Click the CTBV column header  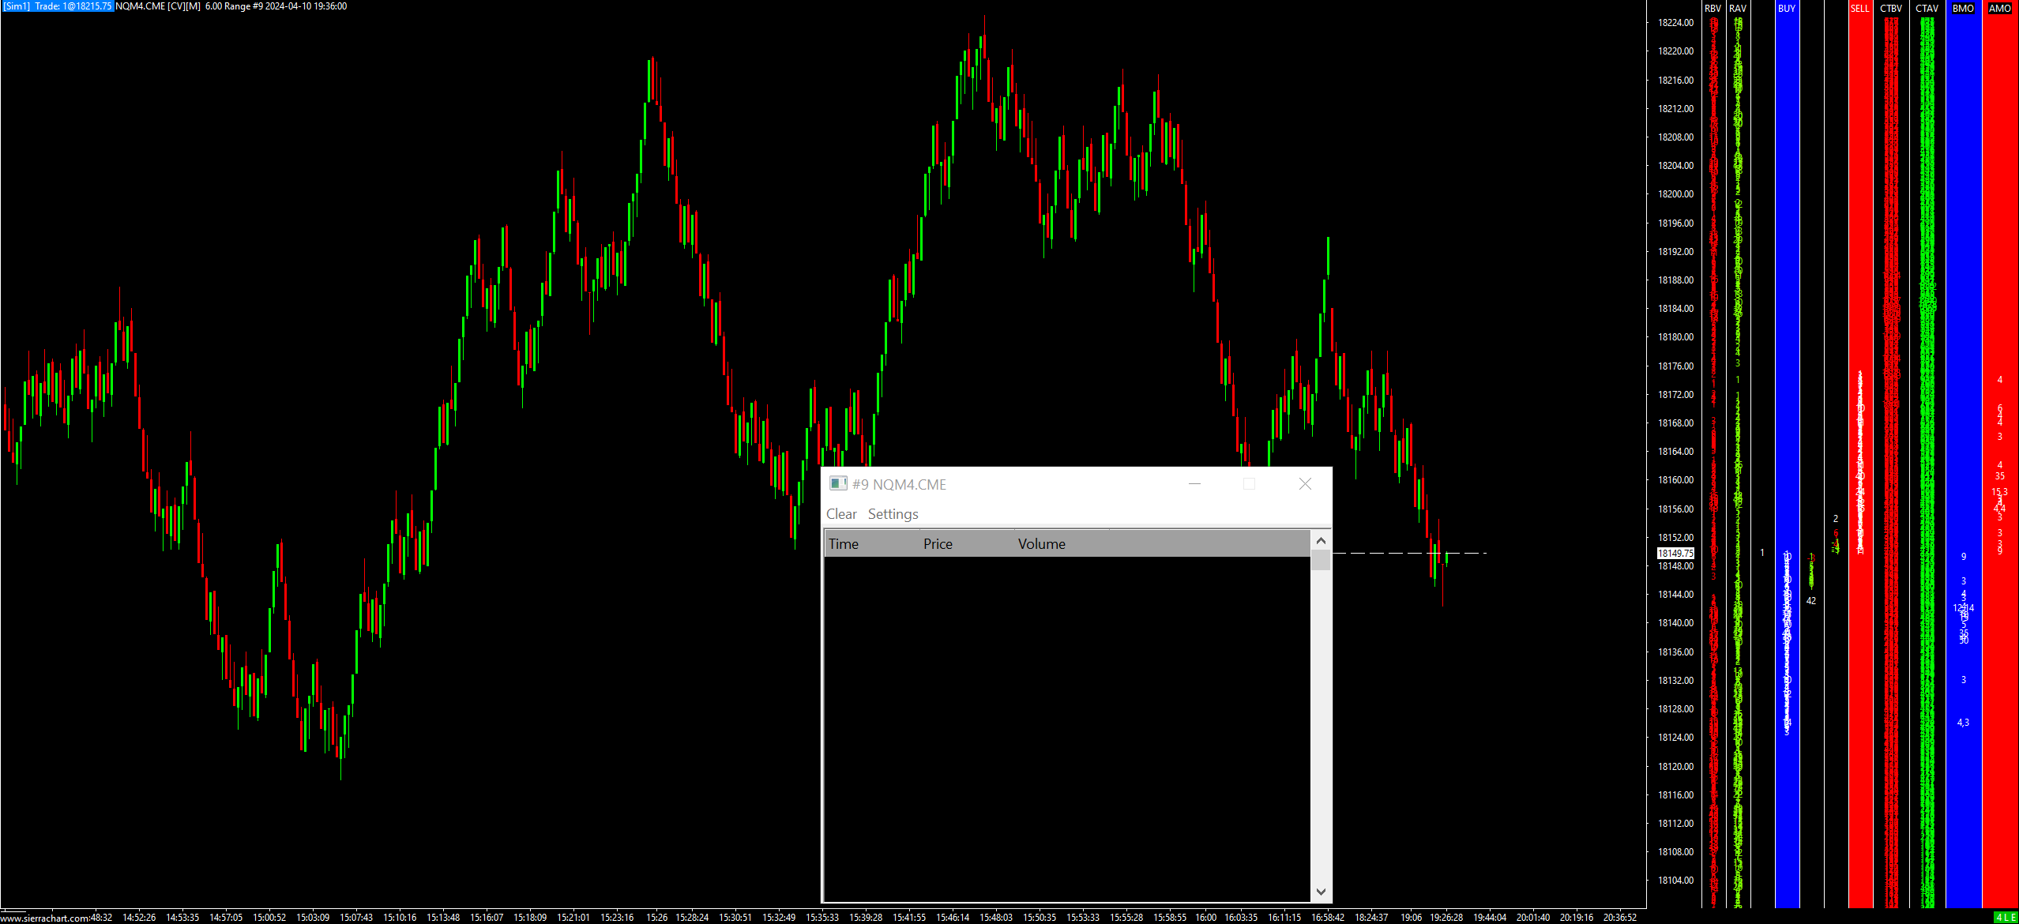tap(1891, 8)
